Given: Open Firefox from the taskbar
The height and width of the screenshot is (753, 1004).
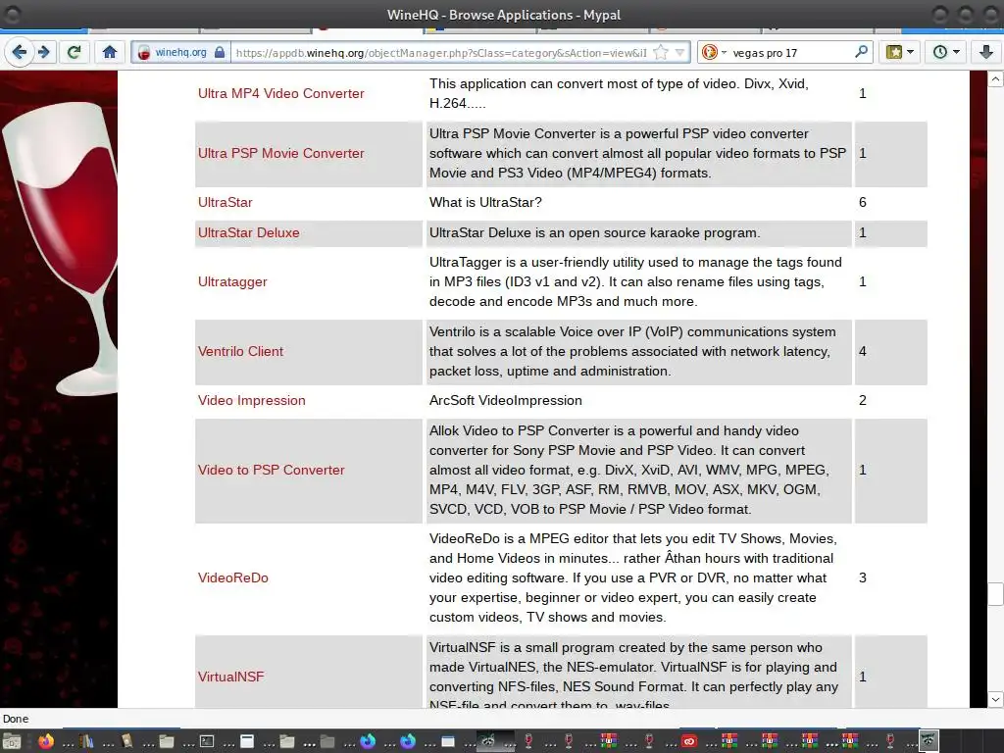Looking at the screenshot, I should (x=45, y=741).
